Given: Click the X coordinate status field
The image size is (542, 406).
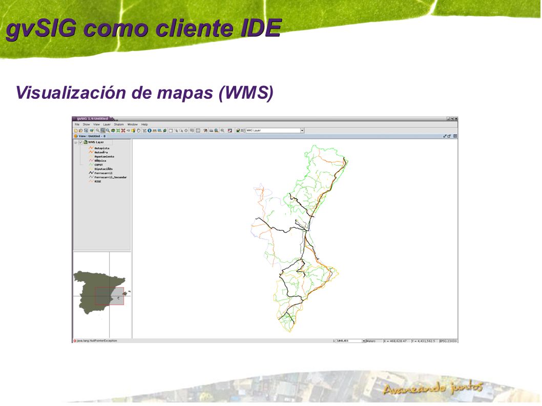Looking at the screenshot, I should point(397,340).
